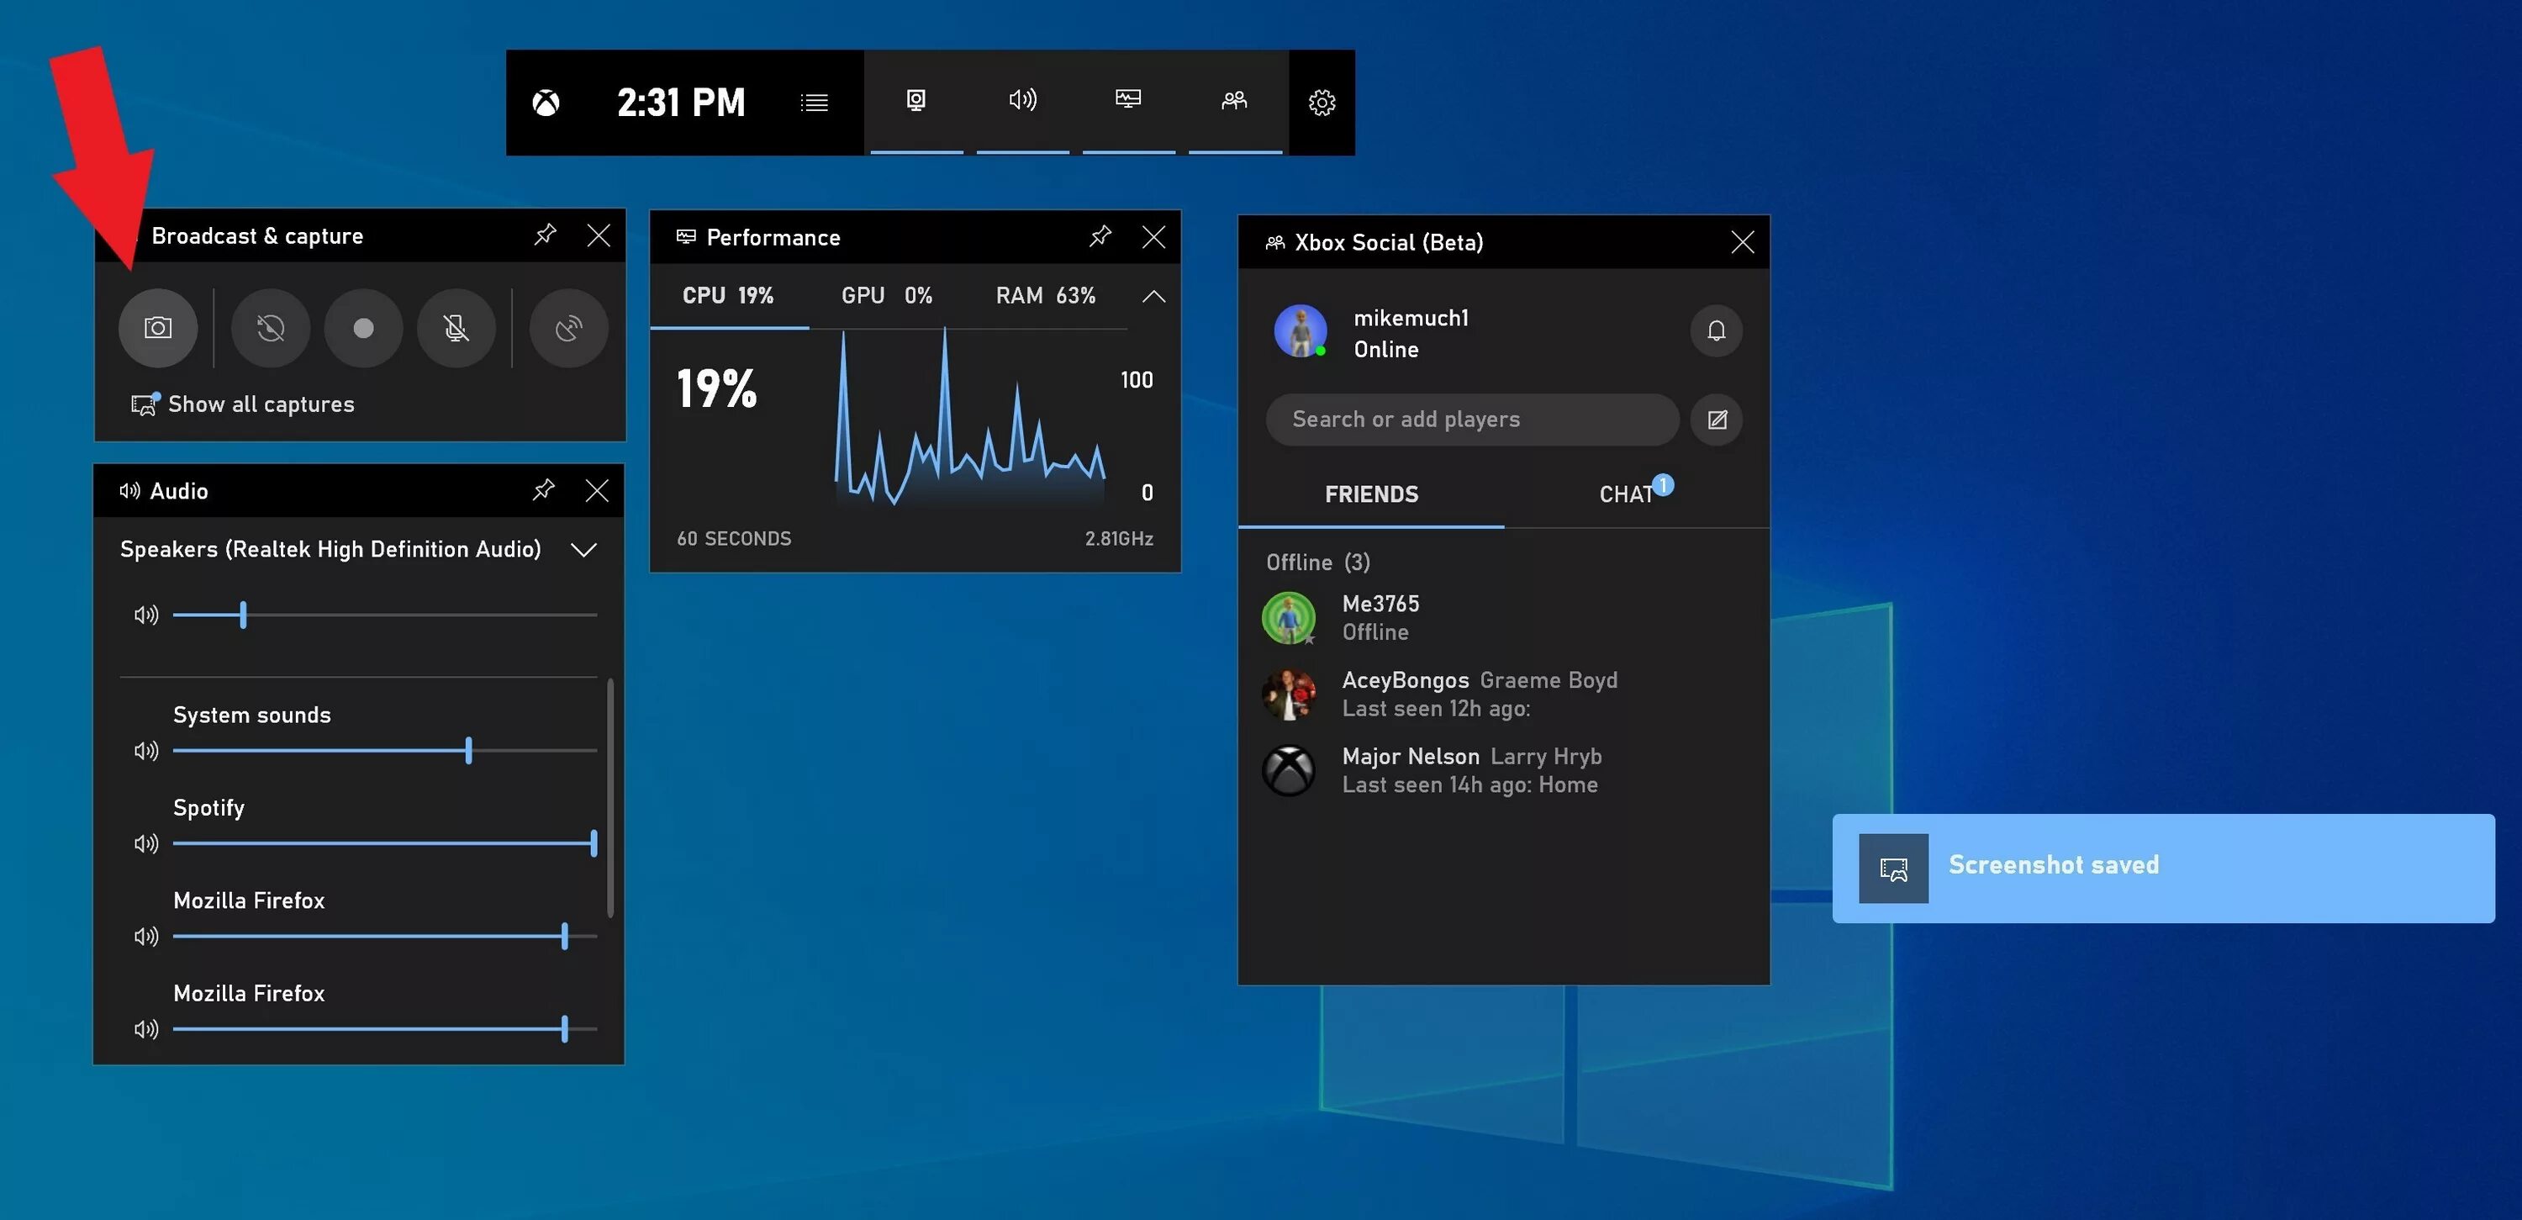Open the widget menu list icon
This screenshot has width=2522, height=1220.
tap(814, 101)
